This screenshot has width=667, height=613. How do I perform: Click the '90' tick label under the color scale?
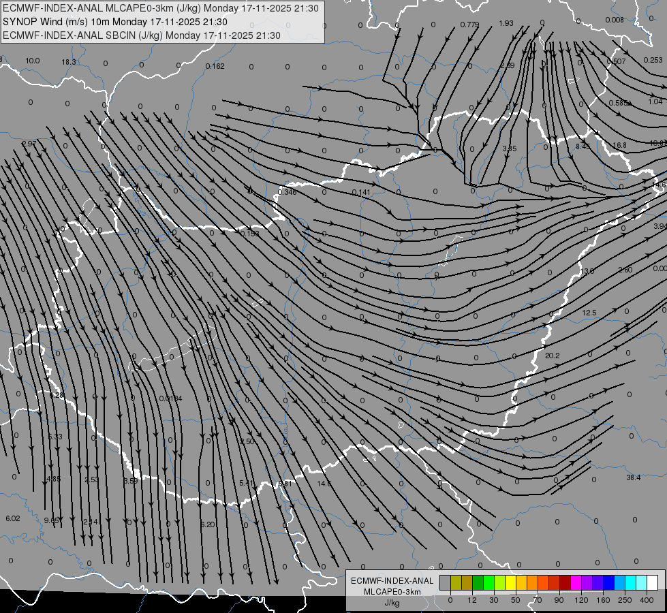tap(559, 600)
